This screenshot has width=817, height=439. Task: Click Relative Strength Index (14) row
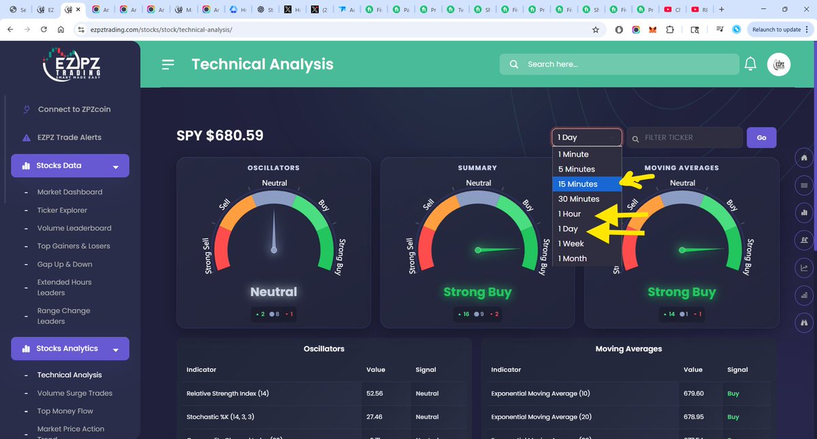point(324,393)
